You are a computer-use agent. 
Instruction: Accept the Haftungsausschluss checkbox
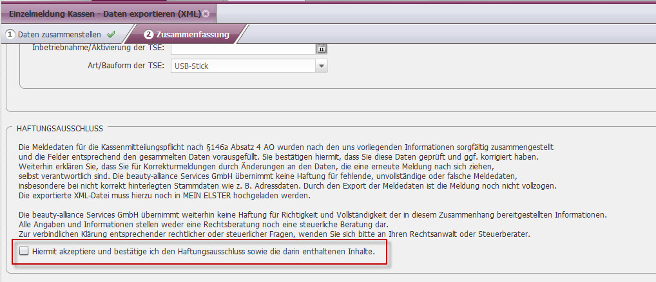tap(24, 251)
